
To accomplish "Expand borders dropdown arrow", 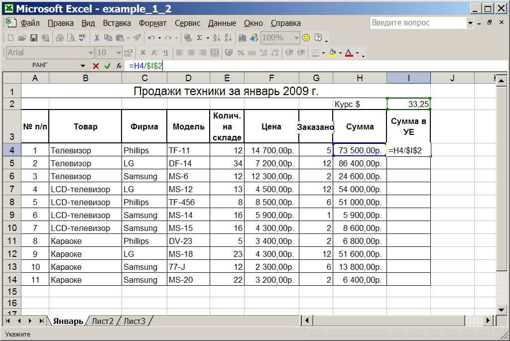I will (323, 53).
